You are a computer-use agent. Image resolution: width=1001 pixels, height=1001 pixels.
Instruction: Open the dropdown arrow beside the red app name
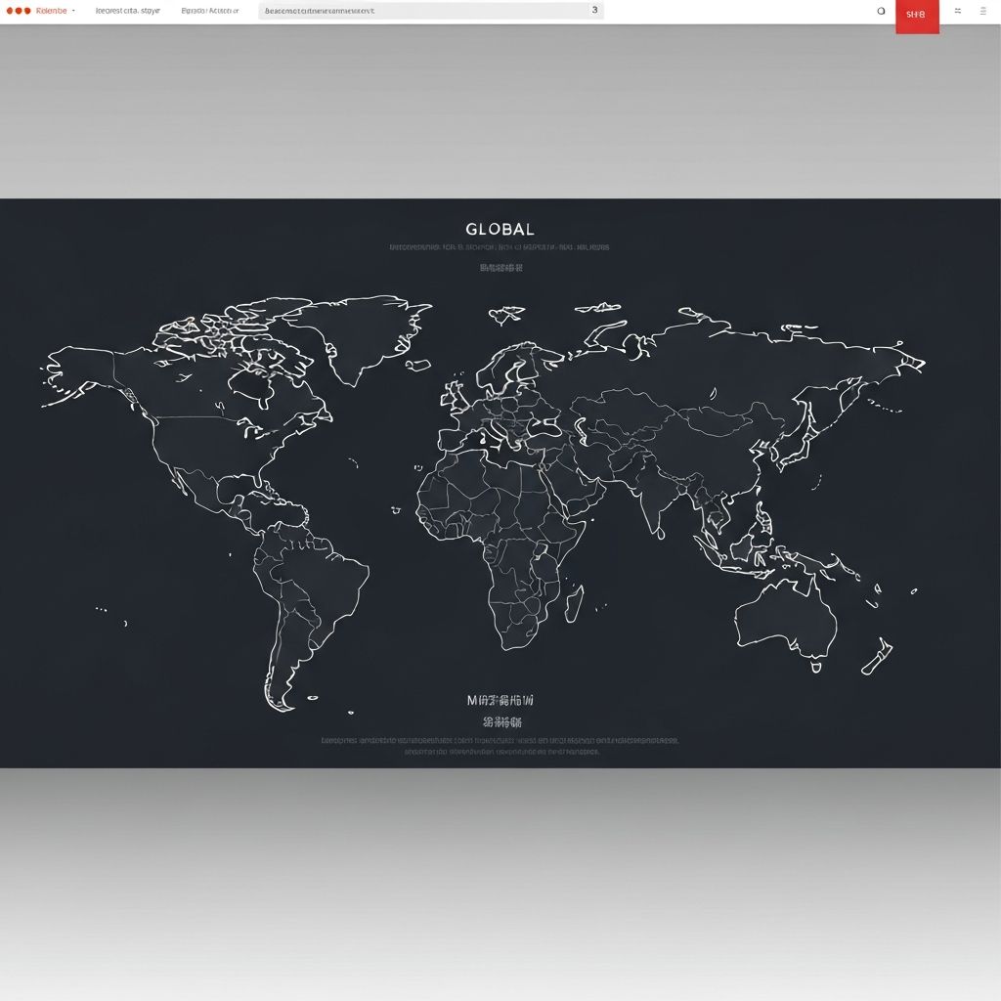(x=73, y=11)
